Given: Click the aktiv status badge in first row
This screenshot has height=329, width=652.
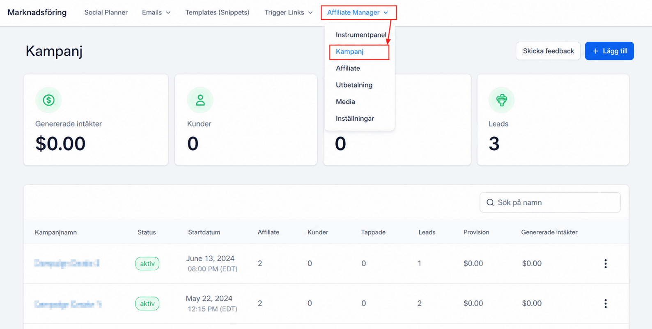Looking at the screenshot, I should coord(147,264).
